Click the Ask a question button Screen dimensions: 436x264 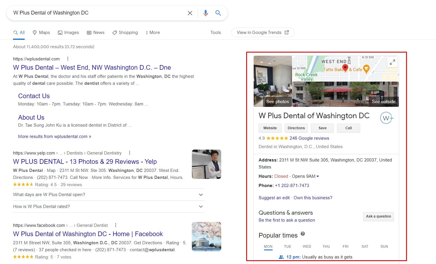(x=378, y=216)
